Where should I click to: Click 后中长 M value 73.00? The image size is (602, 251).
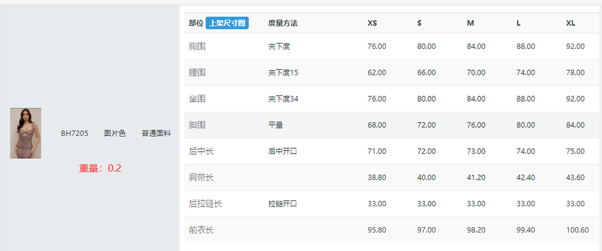click(x=476, y=151)
